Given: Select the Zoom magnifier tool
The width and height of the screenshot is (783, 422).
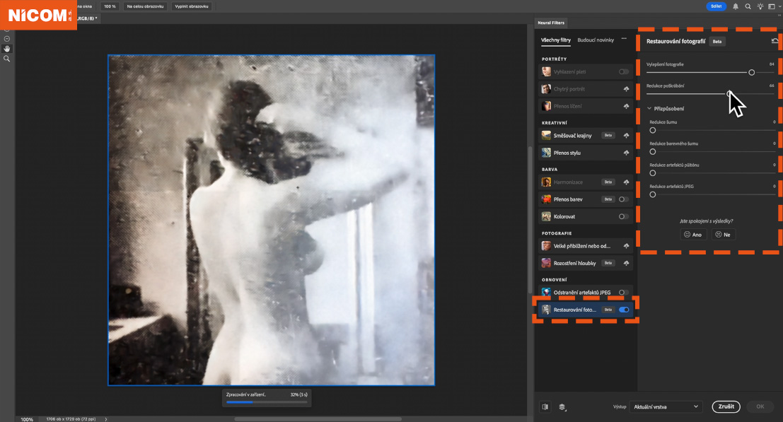Looking at the screenshot, I should point(7,59).
